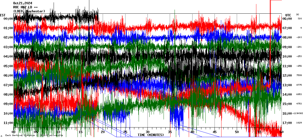Click the Each Vertical Division scale note
Image resolution: width=303 pixels, height=139 pixels.
(x=34, y=136)
